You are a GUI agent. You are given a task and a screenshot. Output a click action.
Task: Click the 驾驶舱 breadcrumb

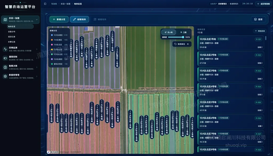tap(54, 4)
